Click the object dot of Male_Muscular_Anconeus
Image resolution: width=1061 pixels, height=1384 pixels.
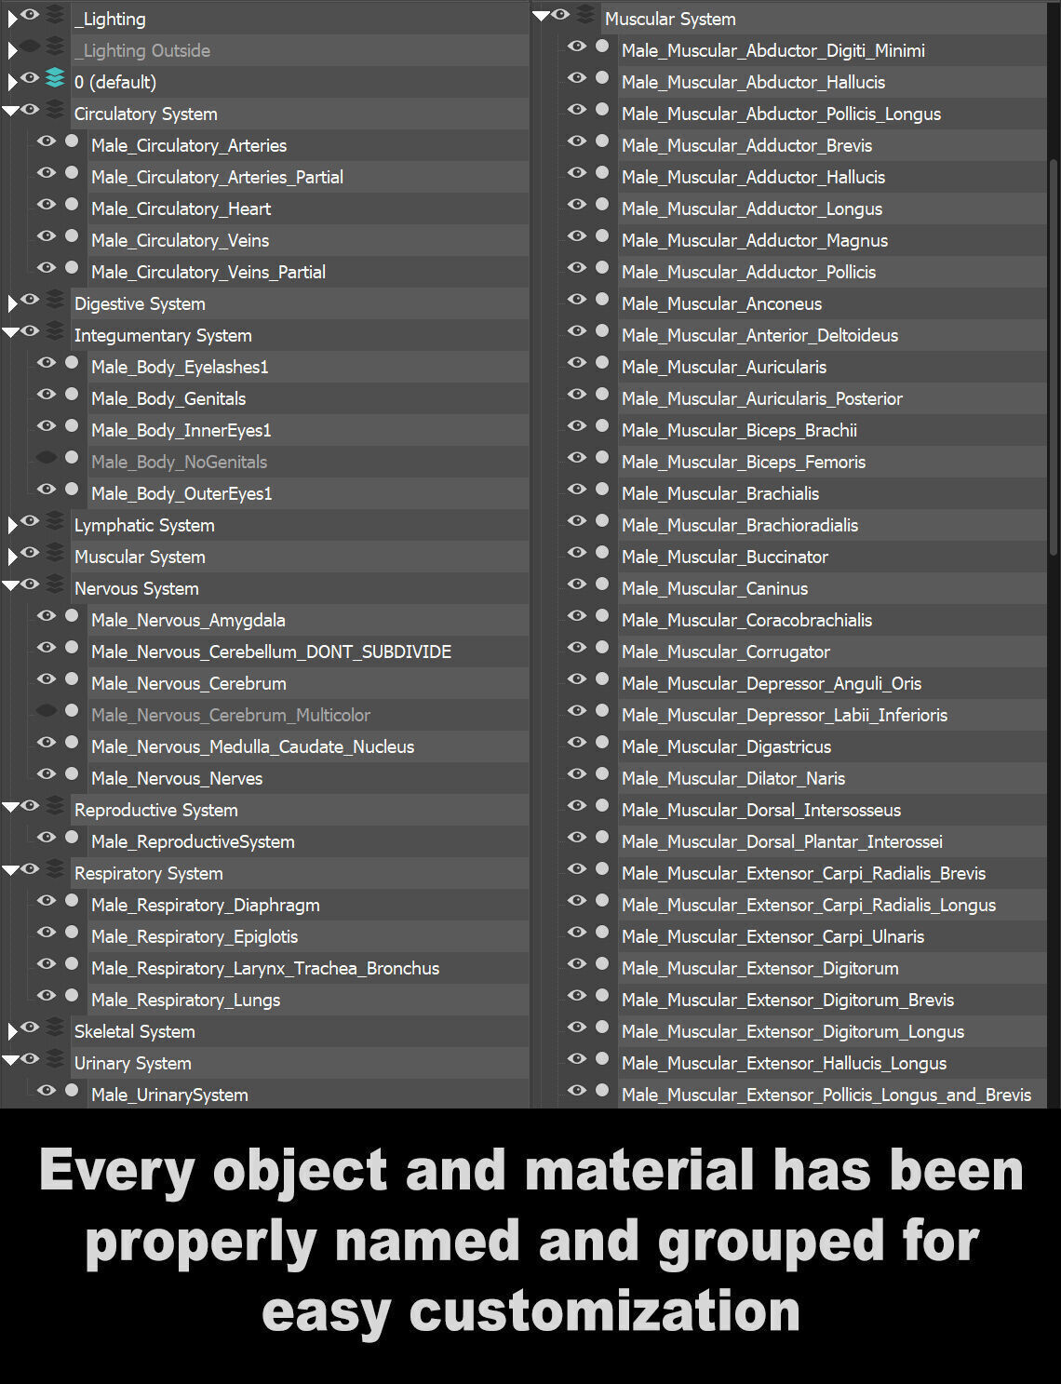(602, 300)
